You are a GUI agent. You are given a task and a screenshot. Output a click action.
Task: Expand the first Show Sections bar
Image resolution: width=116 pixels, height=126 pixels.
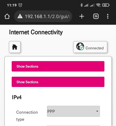[x=58, y=66]
